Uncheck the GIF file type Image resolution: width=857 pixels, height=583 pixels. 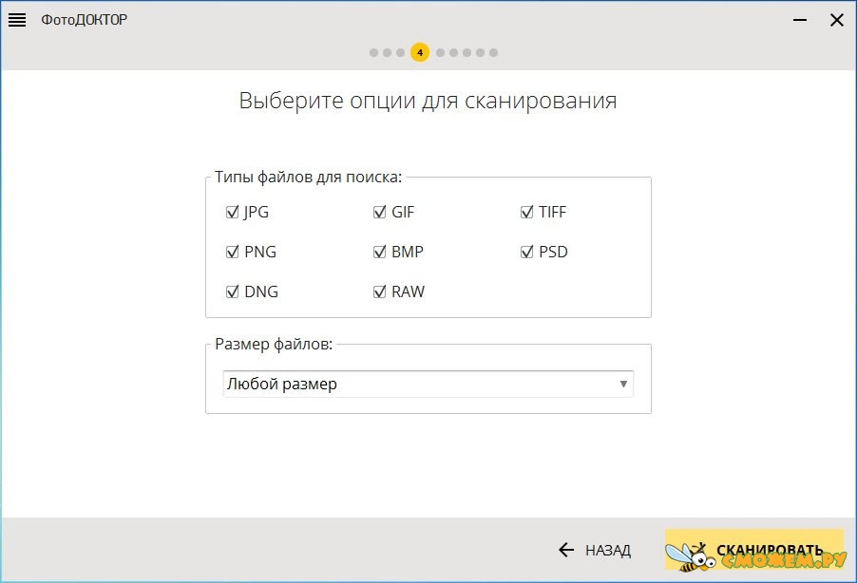pyautogui.click(x=379, y=212)
